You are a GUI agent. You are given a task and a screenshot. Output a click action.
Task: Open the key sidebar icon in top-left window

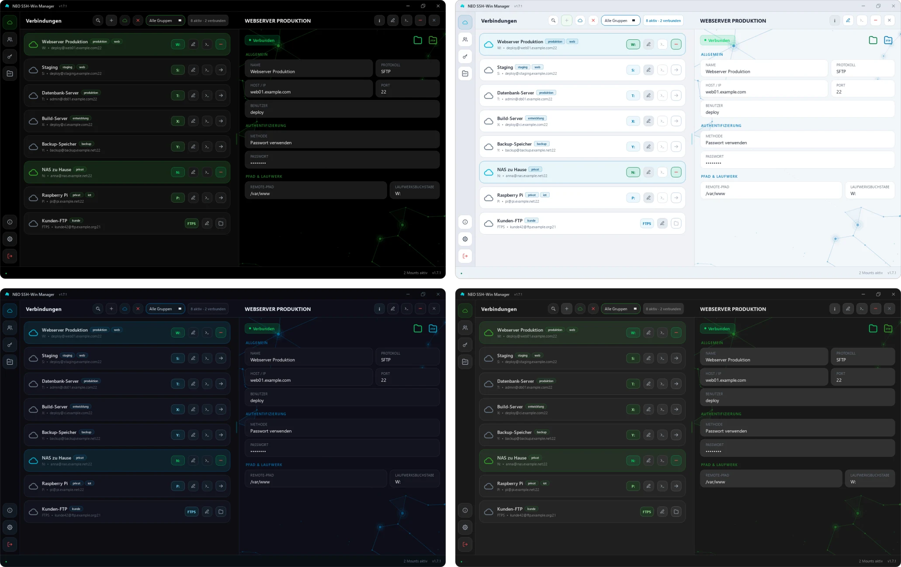(10, 56)
